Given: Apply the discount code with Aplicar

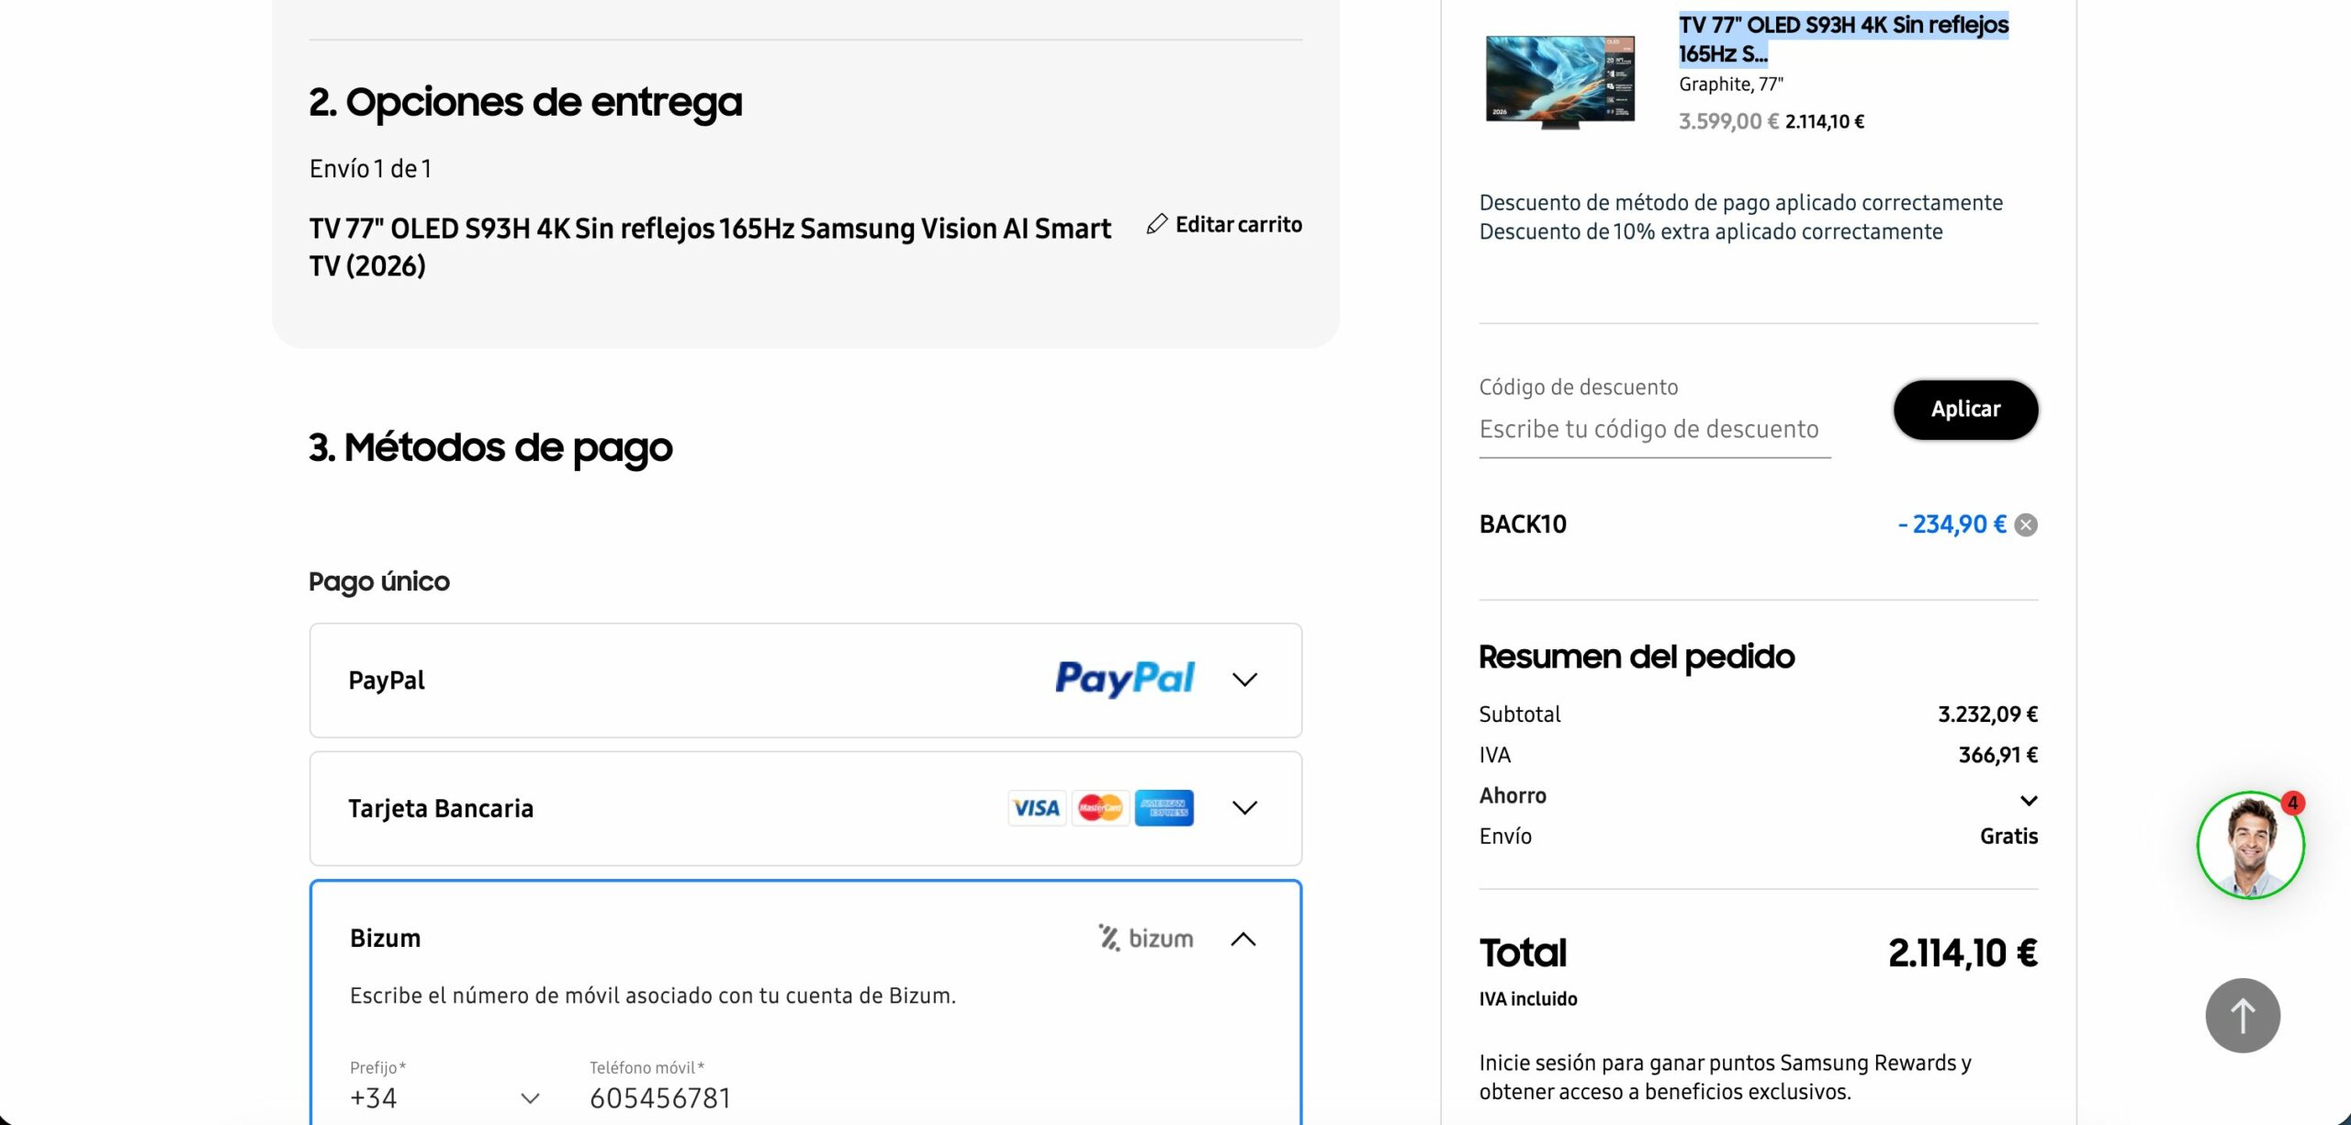Looking at the screenshot, I should (1965, 410).
